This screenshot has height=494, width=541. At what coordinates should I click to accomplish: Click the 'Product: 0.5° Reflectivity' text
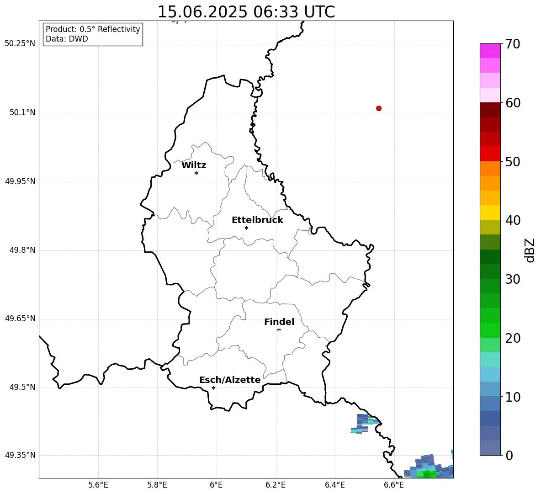pos(93,29)
